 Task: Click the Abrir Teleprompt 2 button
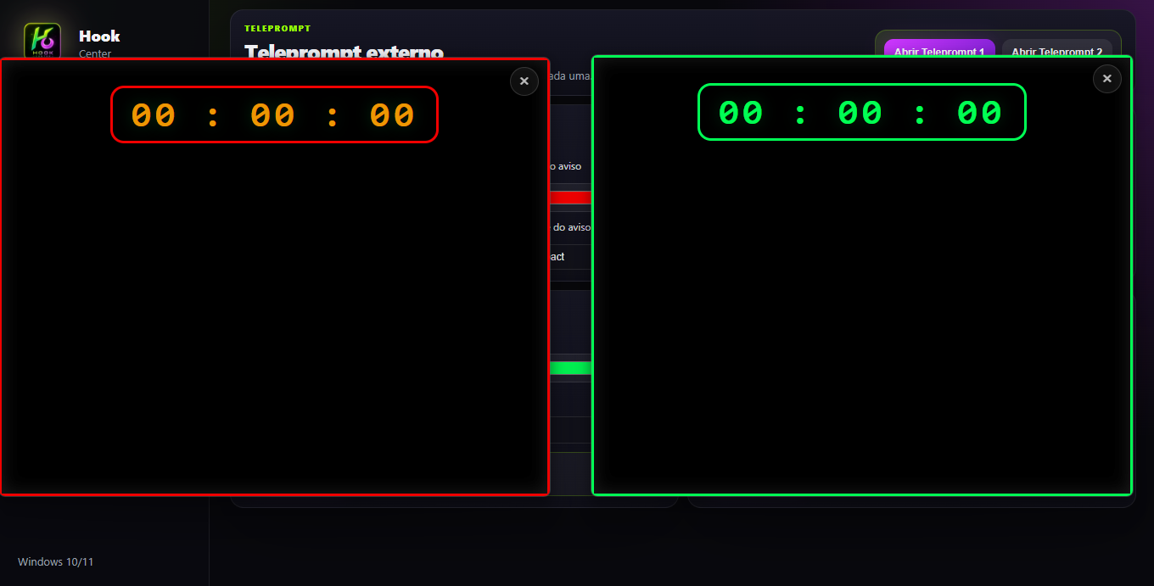[x=1057, y=48]
